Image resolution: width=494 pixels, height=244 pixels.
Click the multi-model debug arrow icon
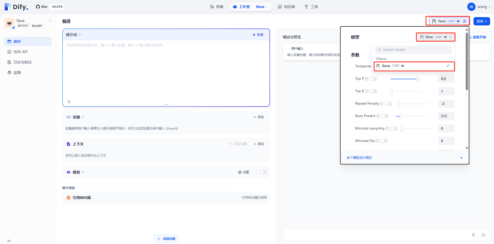(461, 158)
